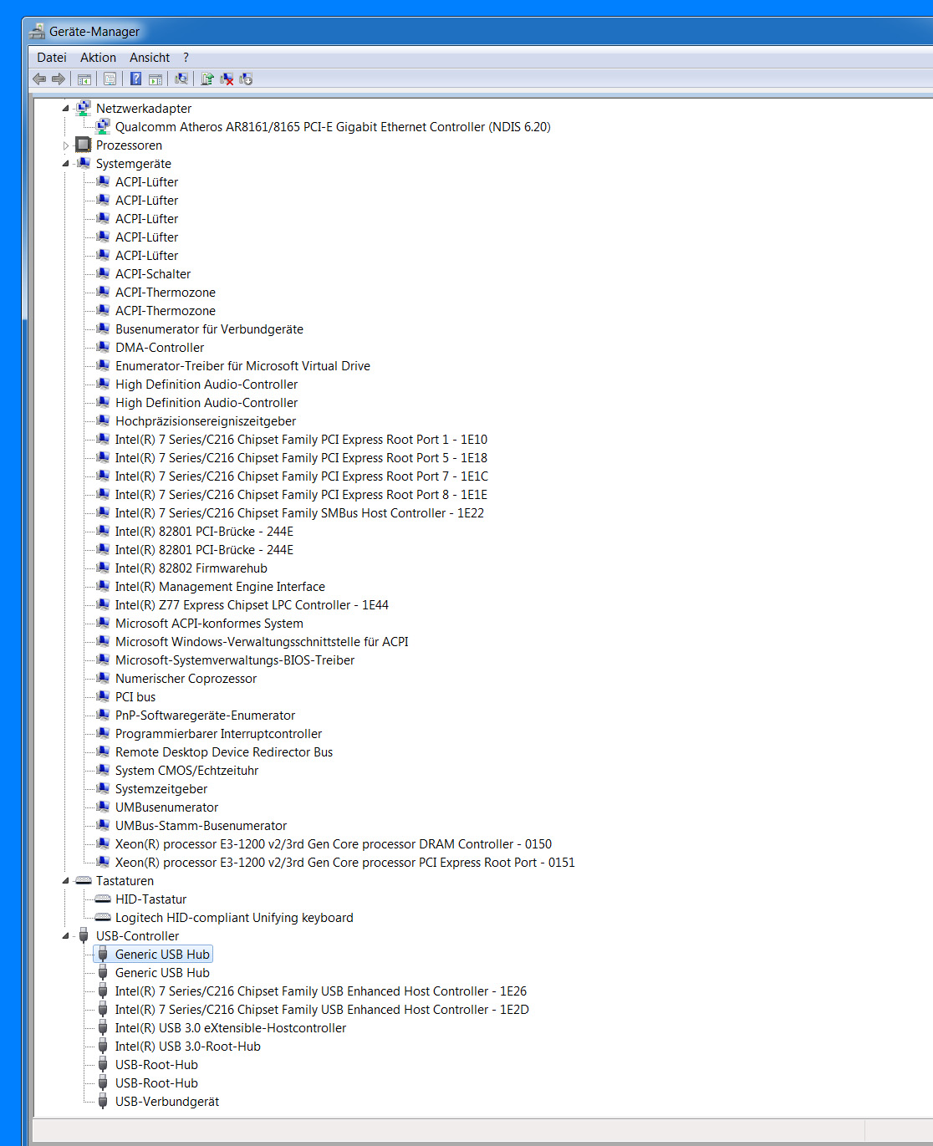The height and width of the screenshot is (1146, 933).
Task: Select PCI Express Root Port 1 - 1E10
Action: (301, 440)
